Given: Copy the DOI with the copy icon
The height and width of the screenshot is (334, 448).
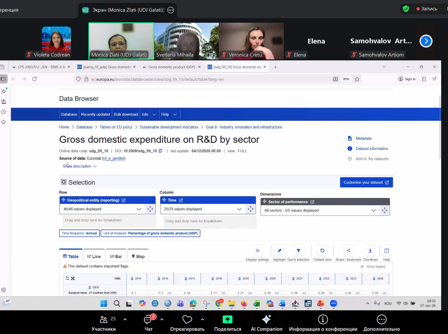Looking at the screenshot, I should click(160, 151).
